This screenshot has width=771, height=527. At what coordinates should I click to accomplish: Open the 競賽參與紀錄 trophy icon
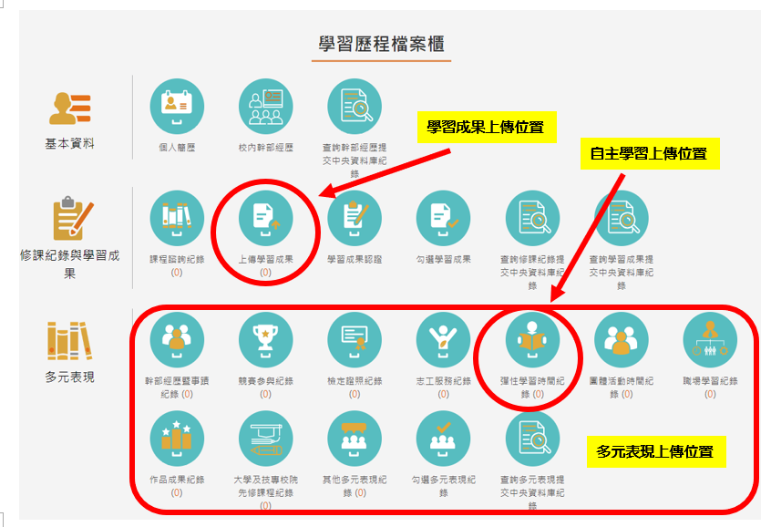(265, 339)
